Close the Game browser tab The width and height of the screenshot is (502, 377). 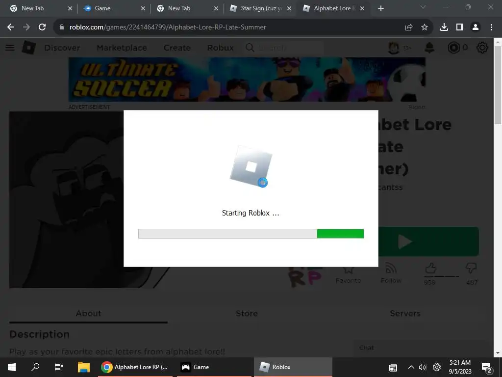tap(143, 8)
